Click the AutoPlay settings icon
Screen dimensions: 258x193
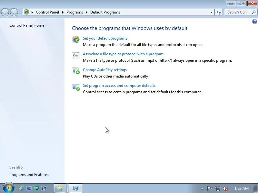pos(76,71)
